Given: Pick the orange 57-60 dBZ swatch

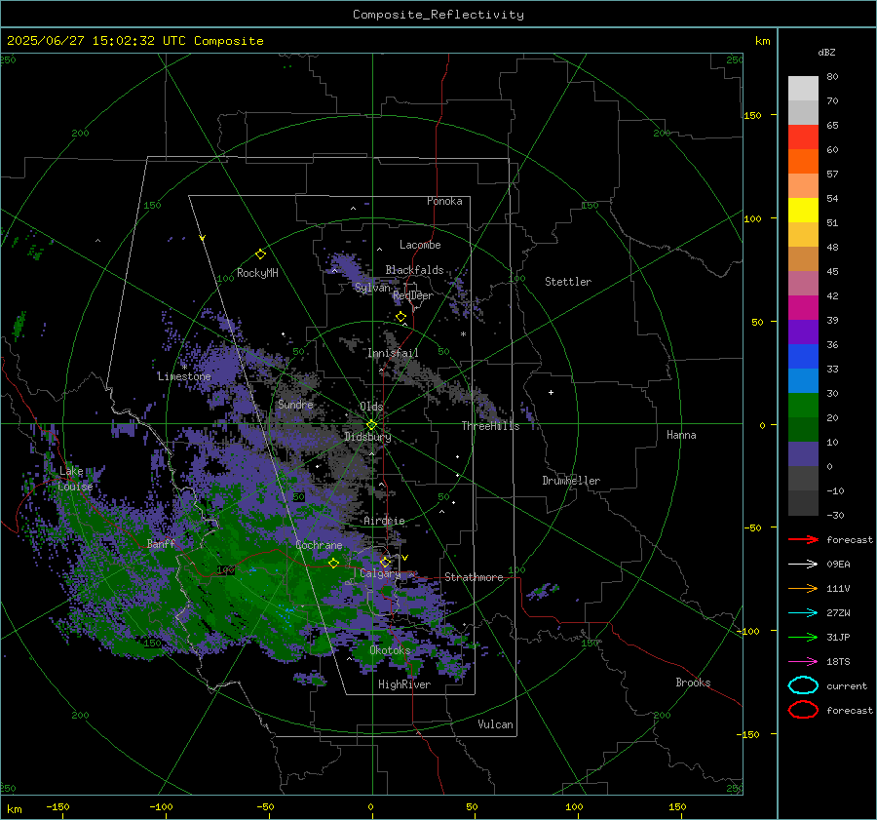Looking at the screenshot, I should (x=803, y=162).
